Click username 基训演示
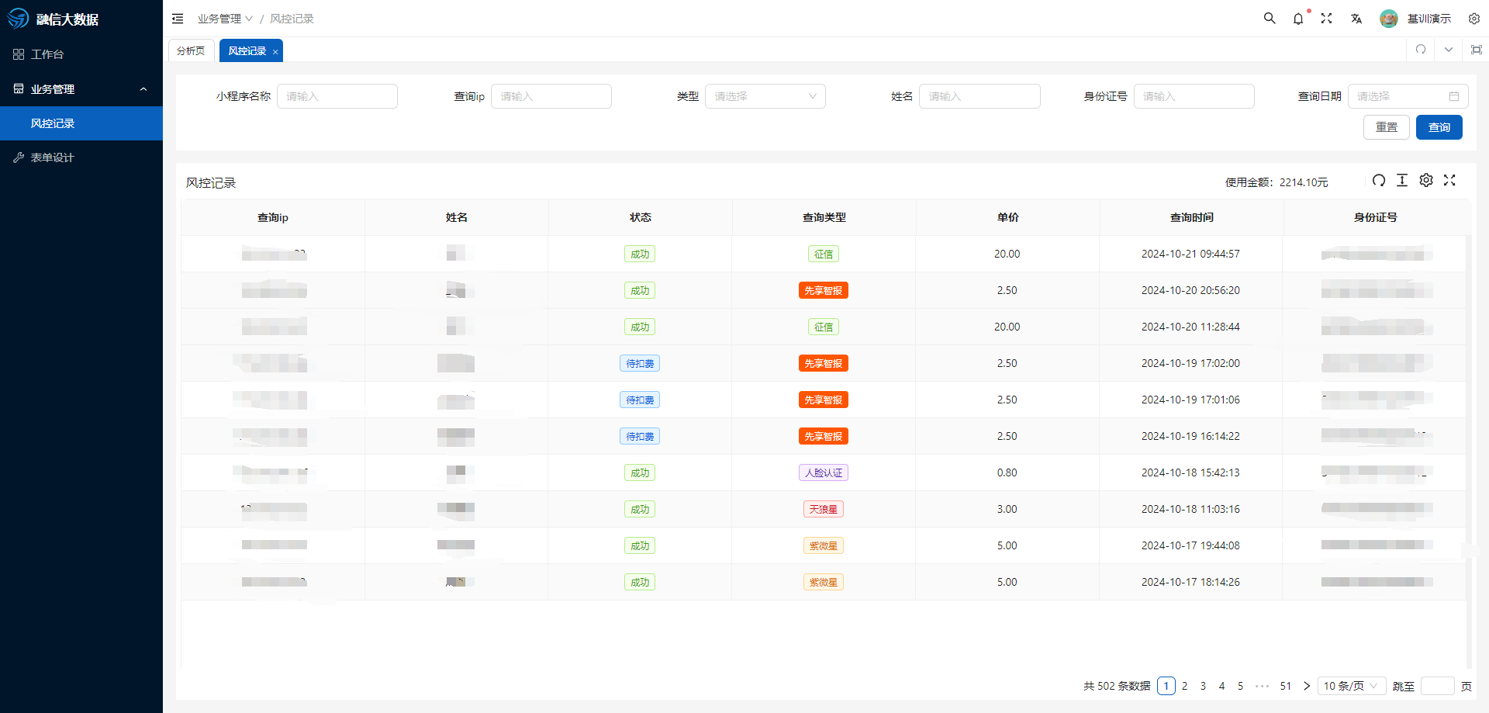1489x713 pixels. [x=1429, y=19]
